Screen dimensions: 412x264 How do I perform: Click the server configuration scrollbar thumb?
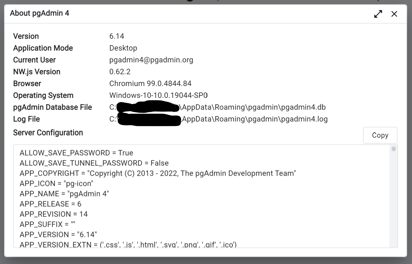coord(393,149)
